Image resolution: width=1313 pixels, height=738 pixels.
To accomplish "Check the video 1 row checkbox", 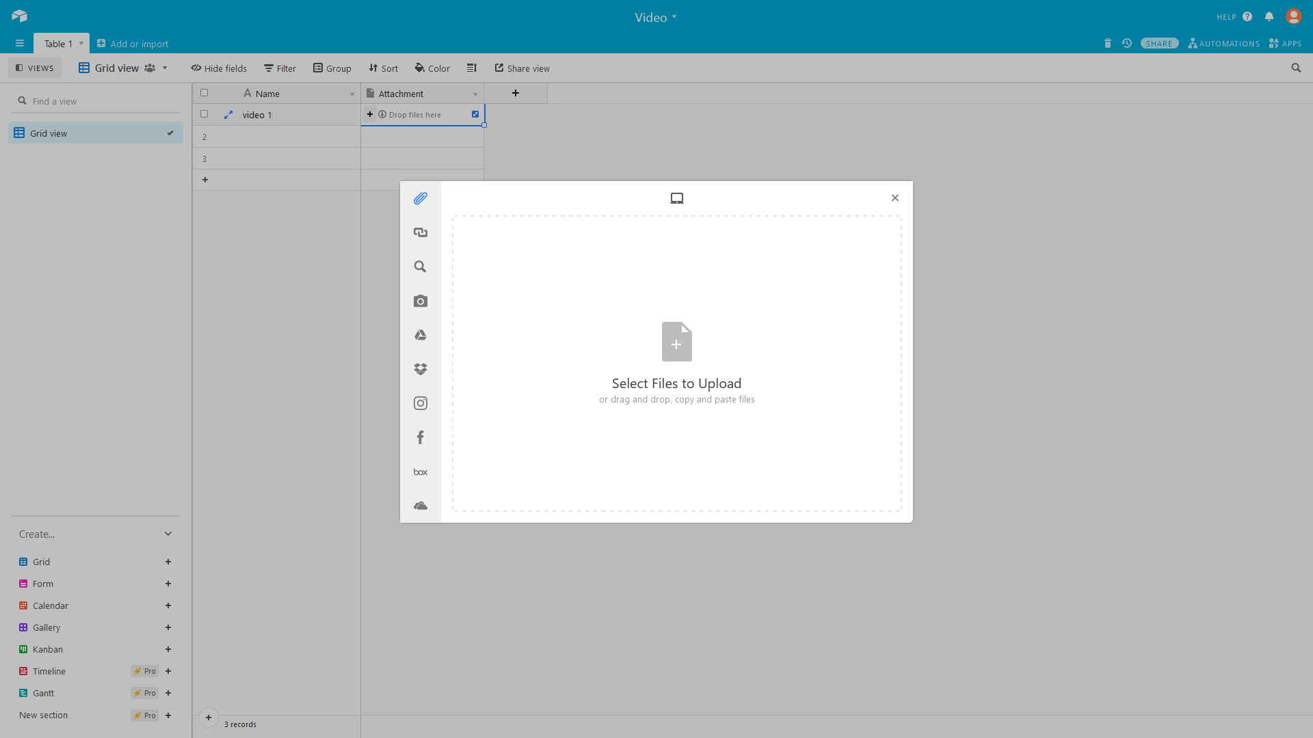I will (x=204, y=114).
